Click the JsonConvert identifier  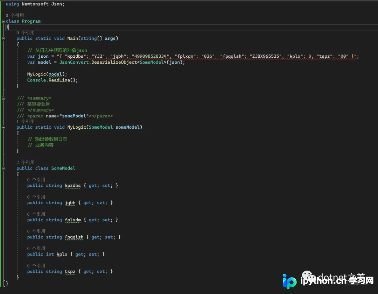pyautogui.click(x=74, y=62)
